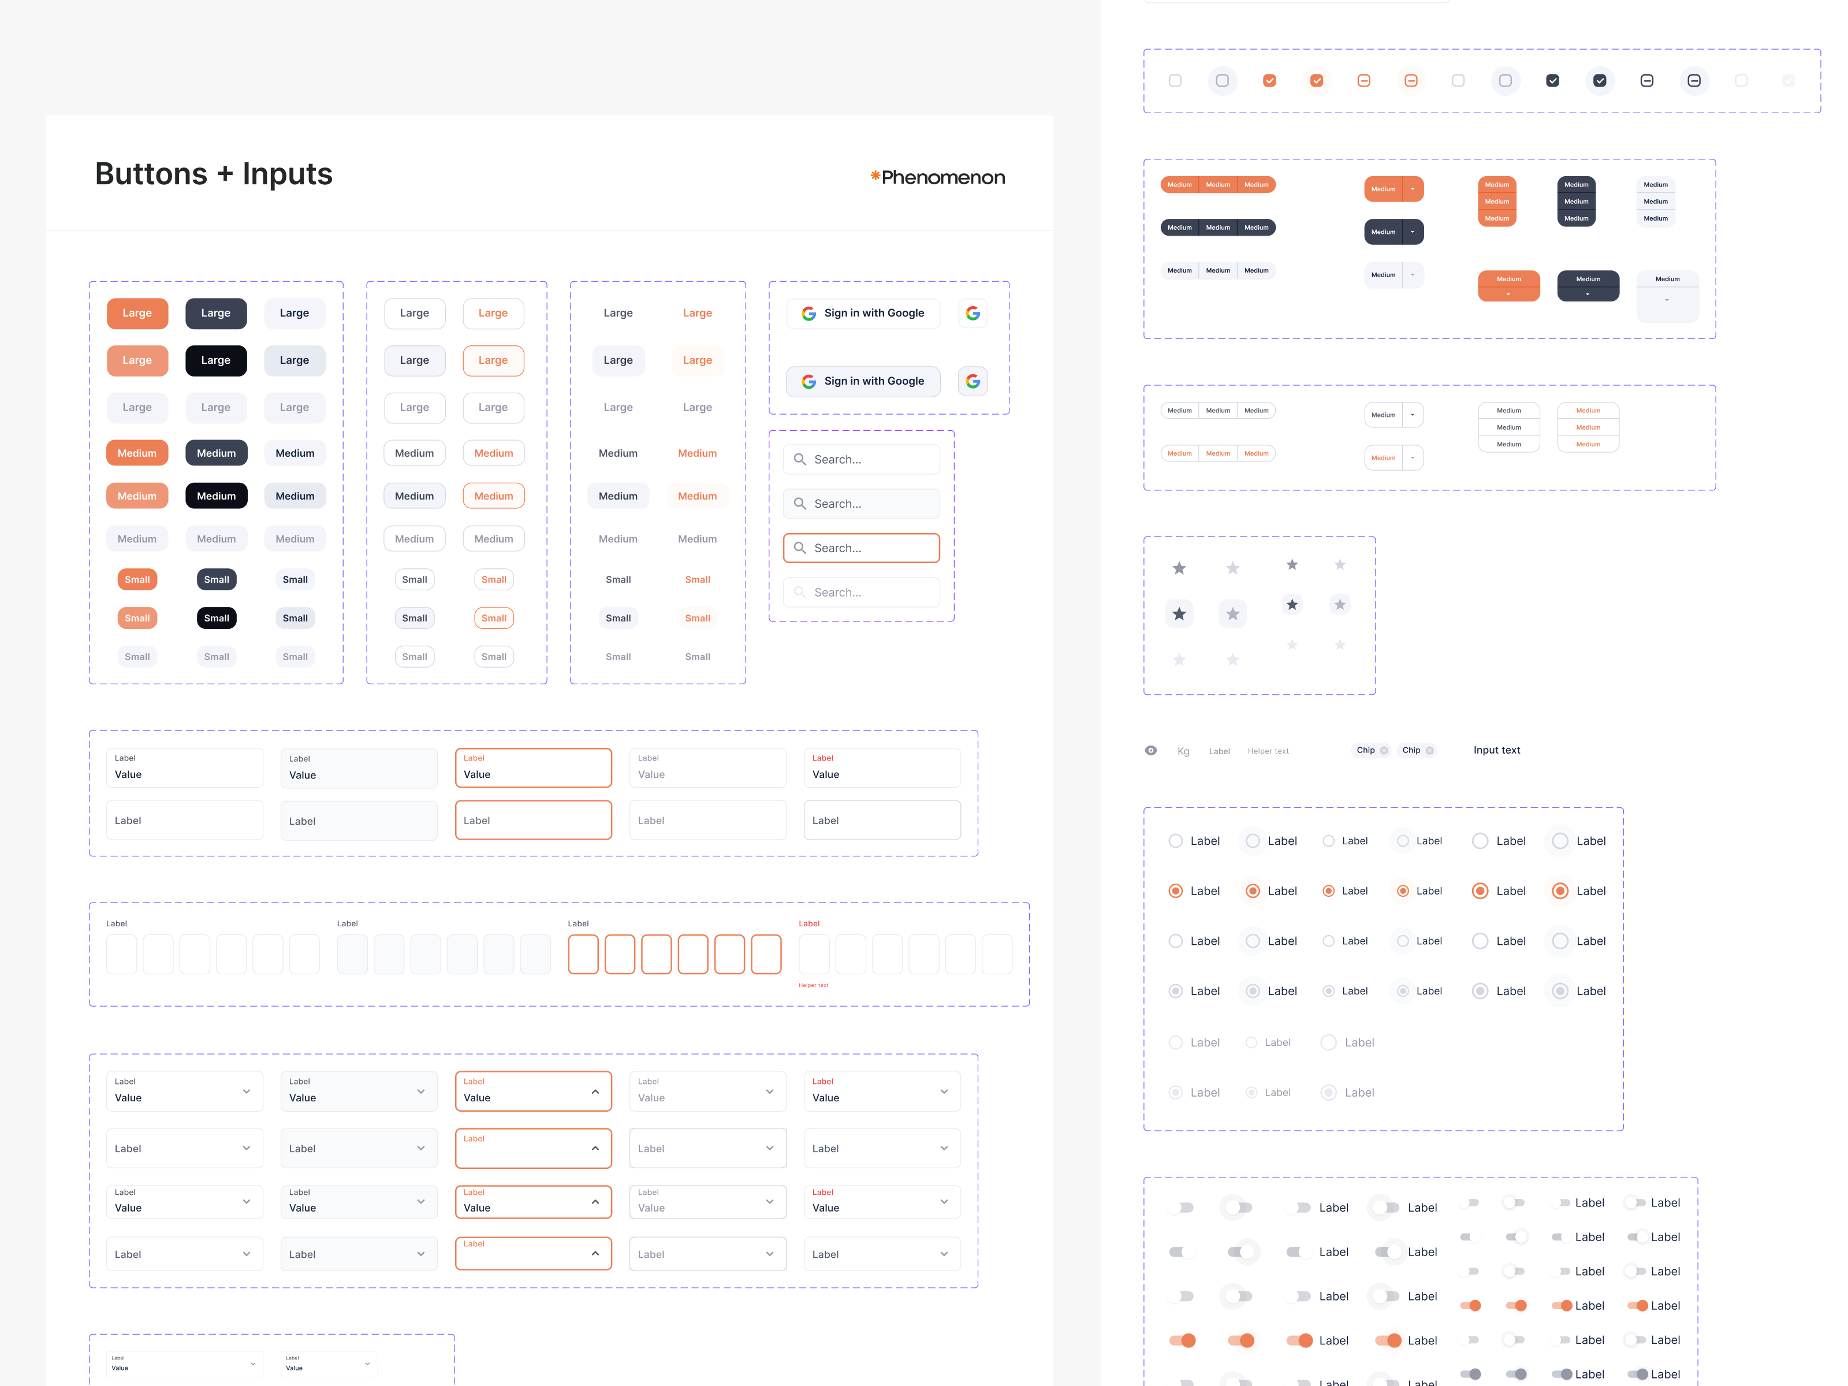1848x1386 pixels.
Task: Collapse the orange Label Value select with chevron up
Action: click(595, 1091)
